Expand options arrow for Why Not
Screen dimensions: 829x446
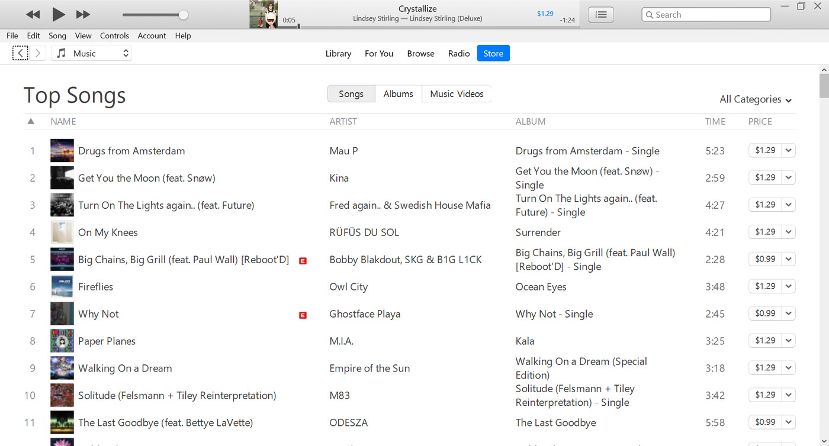(789, 314)
